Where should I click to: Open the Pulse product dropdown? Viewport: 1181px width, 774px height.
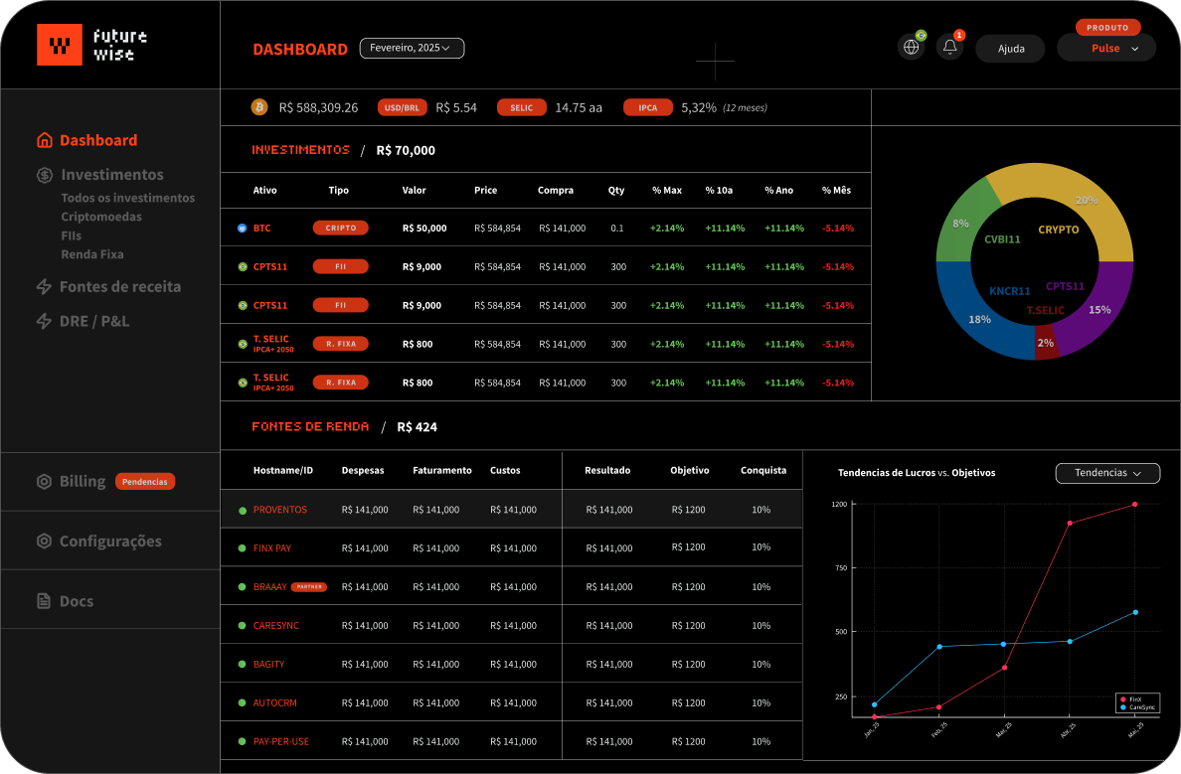tap(1105, 47)
